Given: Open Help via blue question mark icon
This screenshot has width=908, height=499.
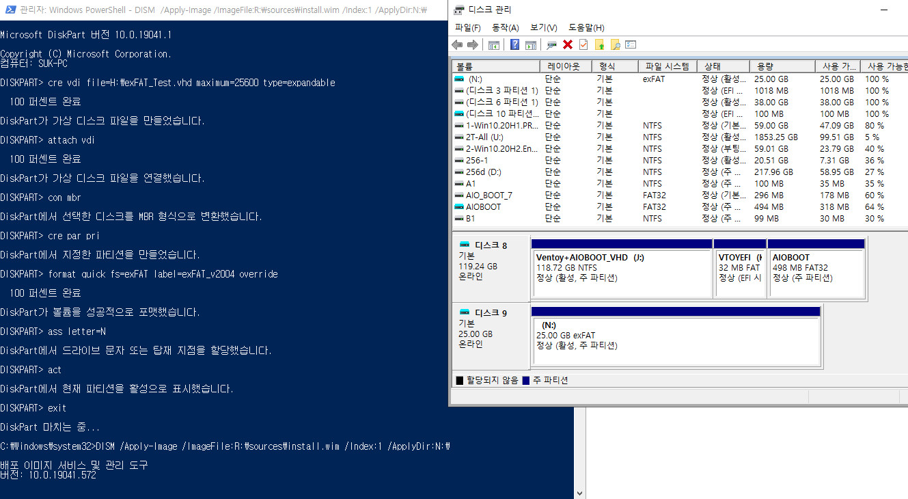Looking at the screenshot, I should pos(514,44).
